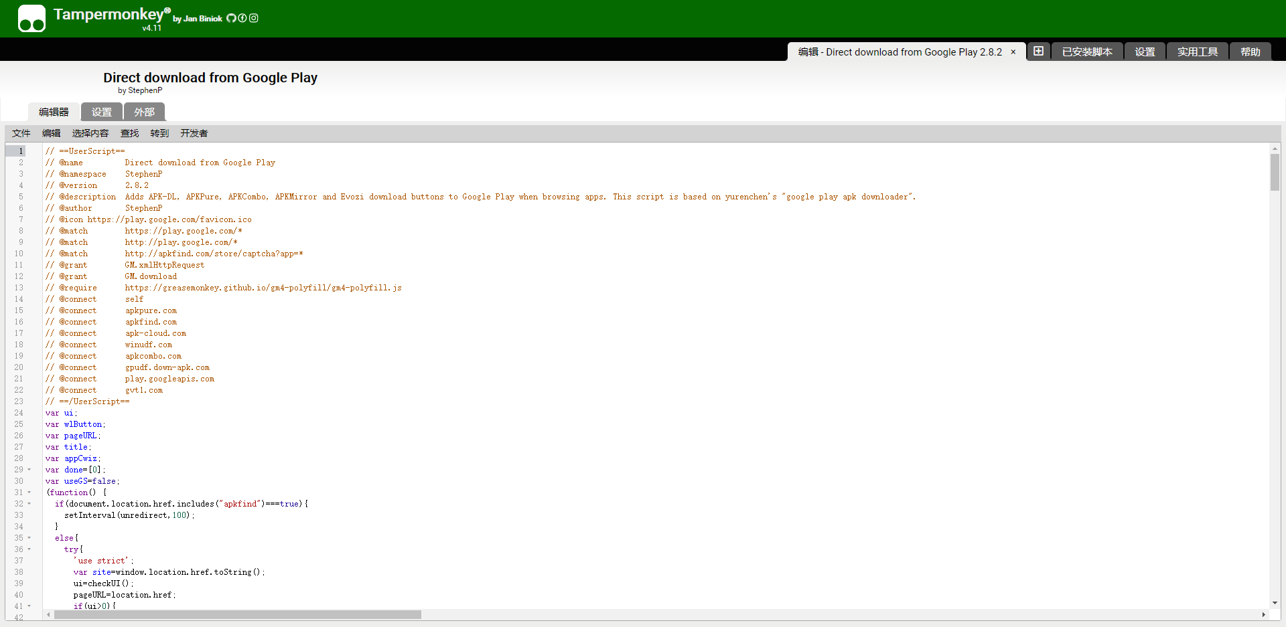
Task: Click the gm4-polyfill.js require URL
Action: (263, 288)
